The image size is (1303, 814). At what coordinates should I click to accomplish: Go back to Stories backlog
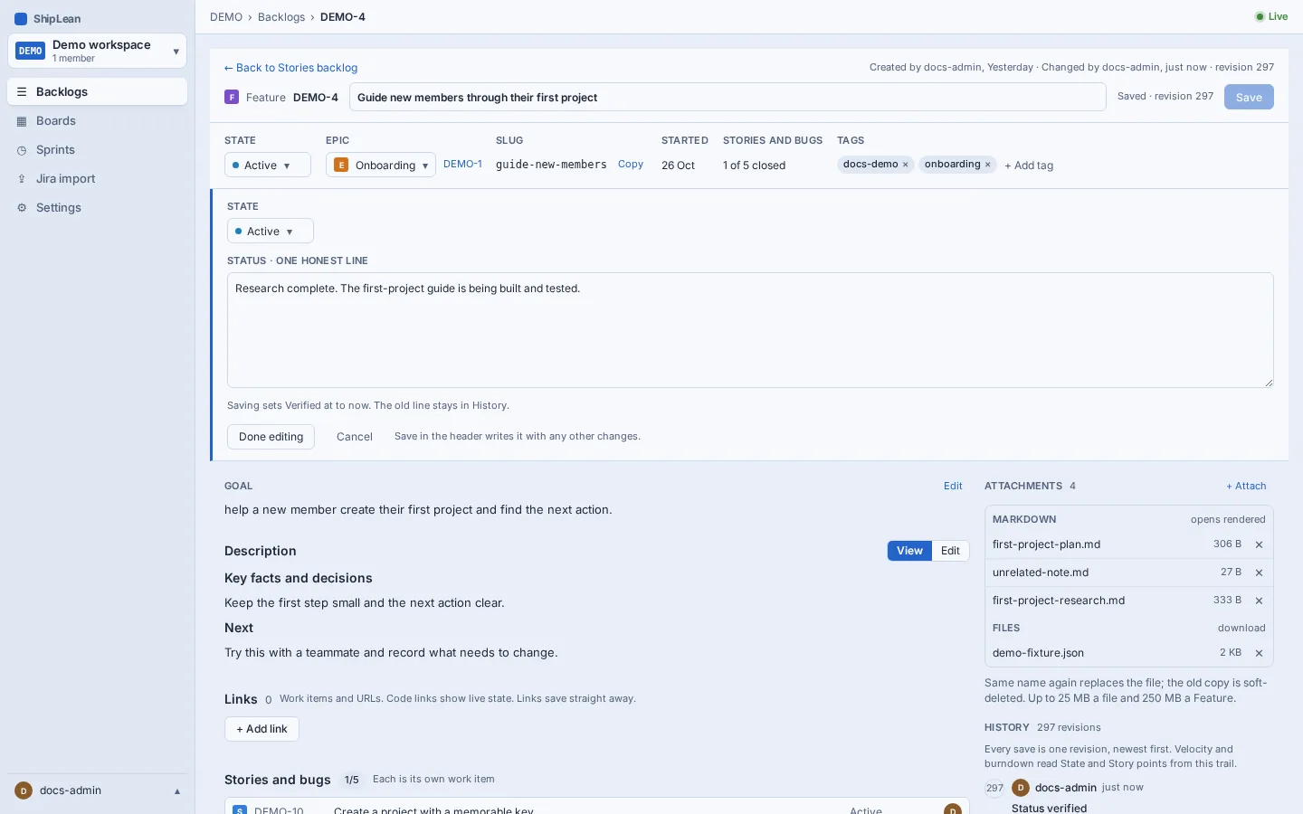(x=290, y=68)
